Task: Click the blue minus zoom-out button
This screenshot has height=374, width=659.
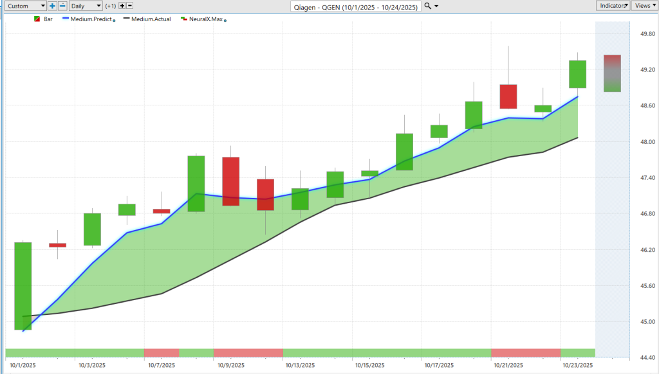Action: pyautogui.click(x=62, y=6)
